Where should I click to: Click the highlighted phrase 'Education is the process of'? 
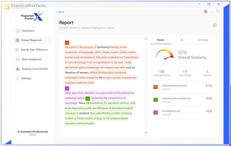coord(80,47)
